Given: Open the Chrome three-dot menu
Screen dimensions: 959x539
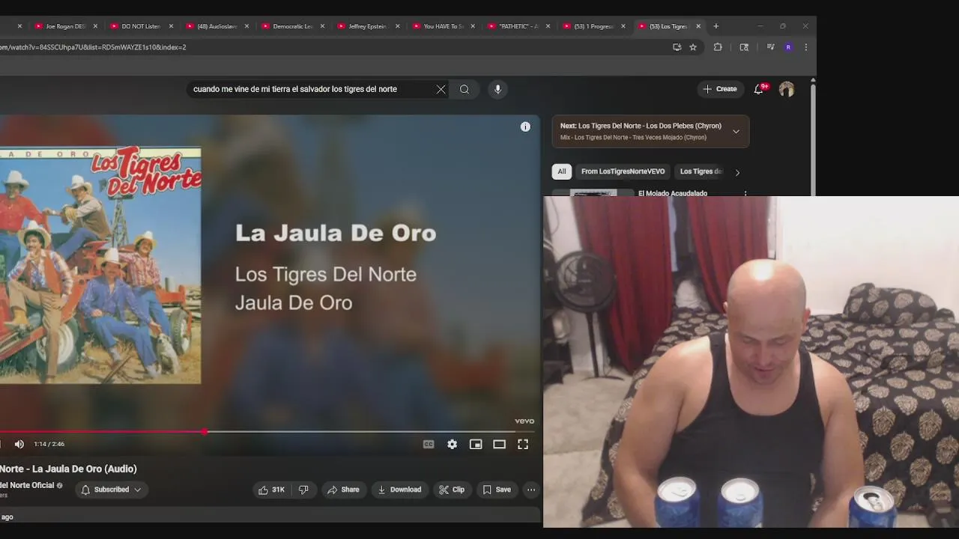Looking at the screenshot, I should click(805, 47).
